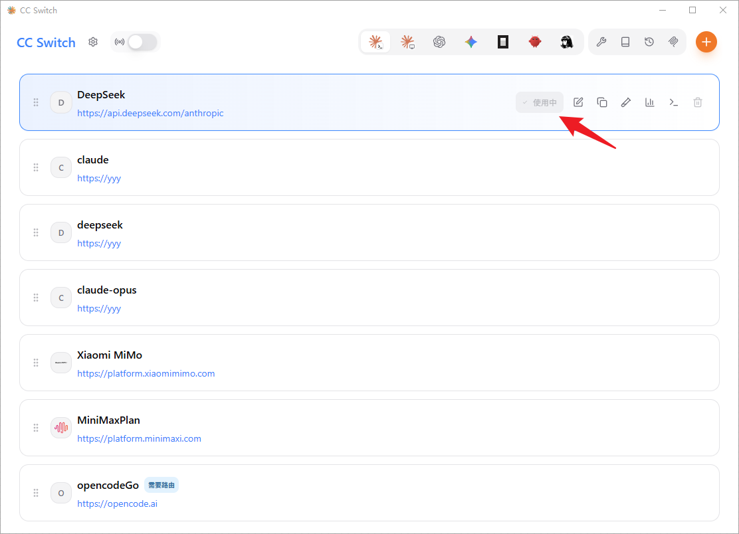739x534 pixels.
Task: Switch to the Claude desktop app tab
Action: click(407, 42)
